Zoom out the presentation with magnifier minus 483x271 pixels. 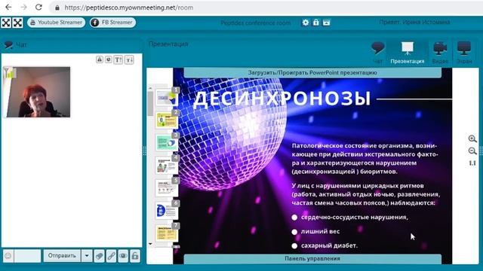(x=472, y=151)
